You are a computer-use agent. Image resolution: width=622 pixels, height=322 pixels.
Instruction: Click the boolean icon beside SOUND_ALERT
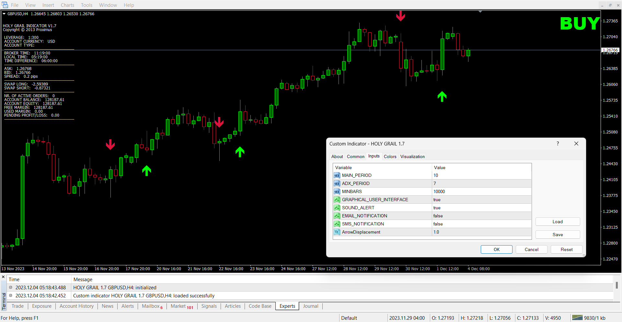tap(337, 208)
